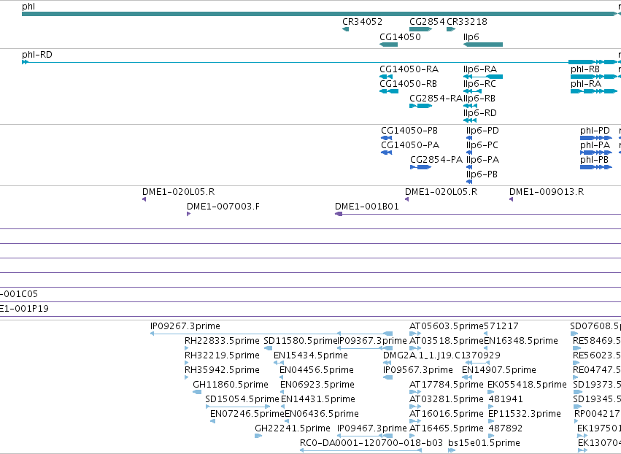Screen dimensions: 621x454
Task: Select the EN06923.5prime EST
Action: pos(282,392)
